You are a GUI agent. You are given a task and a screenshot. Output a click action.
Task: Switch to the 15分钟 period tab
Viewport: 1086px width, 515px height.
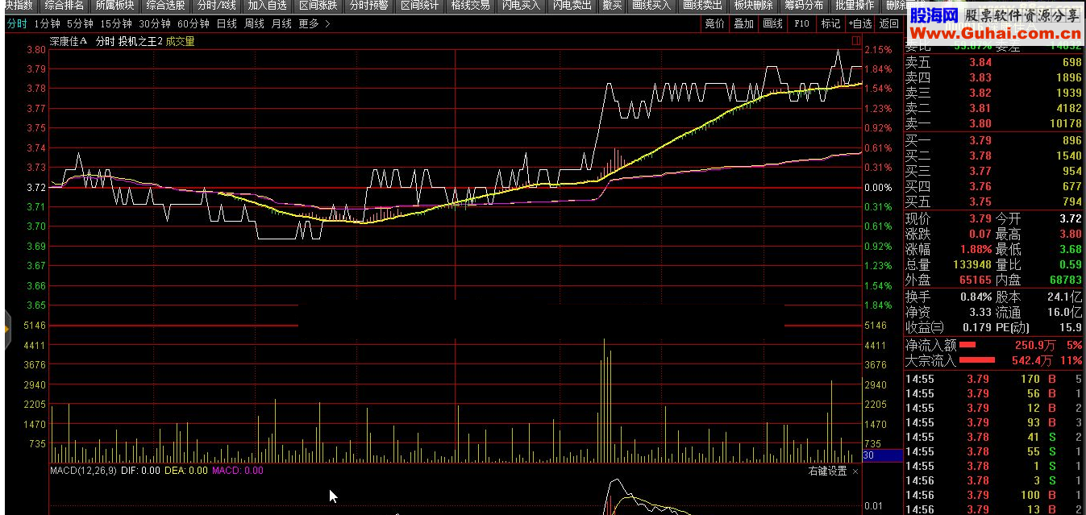[116, 23]
